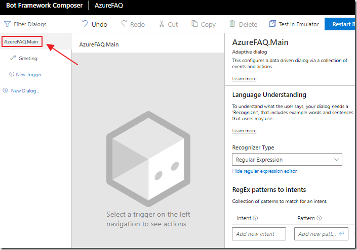The height and width of the screenshot is (250, 357).
Task: Click the Greeting trigger flow icon
Action: [13, 58]
